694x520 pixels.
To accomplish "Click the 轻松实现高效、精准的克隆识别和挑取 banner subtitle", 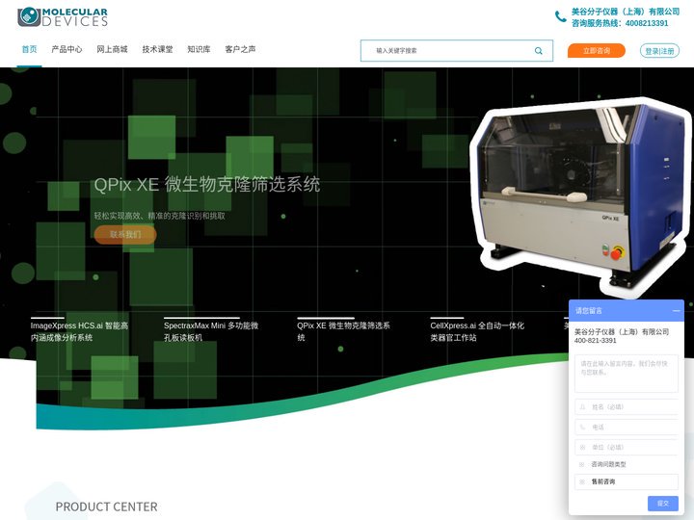I will click(x=159, y=216).
